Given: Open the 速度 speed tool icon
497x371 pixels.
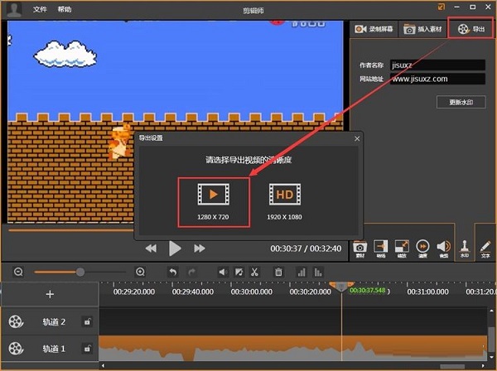Looking at the screenshot, I should (x=422, y=248).
